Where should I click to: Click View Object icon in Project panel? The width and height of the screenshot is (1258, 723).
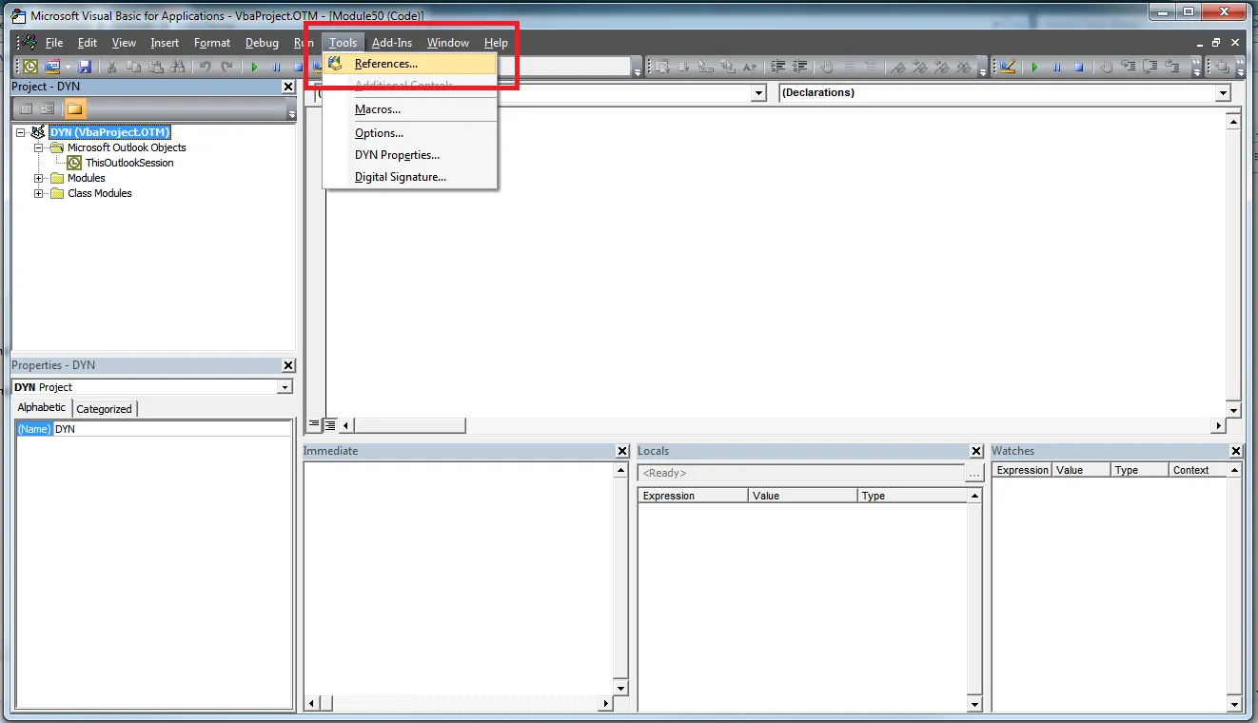coord(48,108)
